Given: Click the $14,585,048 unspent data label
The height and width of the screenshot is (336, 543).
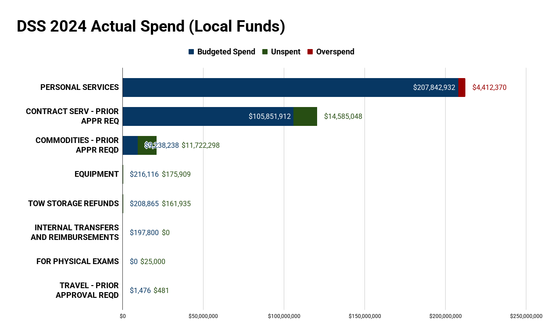Looking at the screenshot, I should 343,116.
